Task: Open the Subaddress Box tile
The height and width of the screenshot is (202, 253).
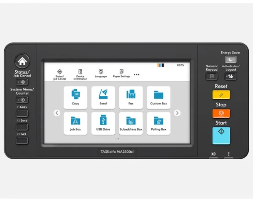Action: pyautogui.click(x=131, y=123)
